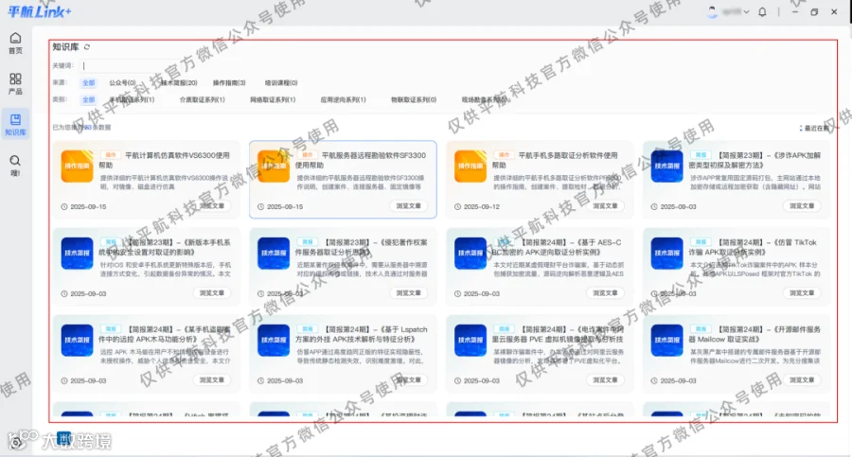The image size is (852, 457).
Task: Click 技术简报 thumbnail of Mailcow card
Action: 666,341
